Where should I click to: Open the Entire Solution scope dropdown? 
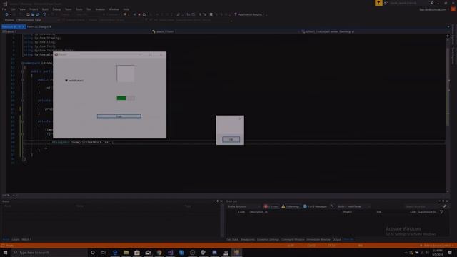243,206
